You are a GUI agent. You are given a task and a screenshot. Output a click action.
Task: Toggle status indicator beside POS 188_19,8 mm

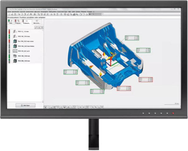click(10, 56)
